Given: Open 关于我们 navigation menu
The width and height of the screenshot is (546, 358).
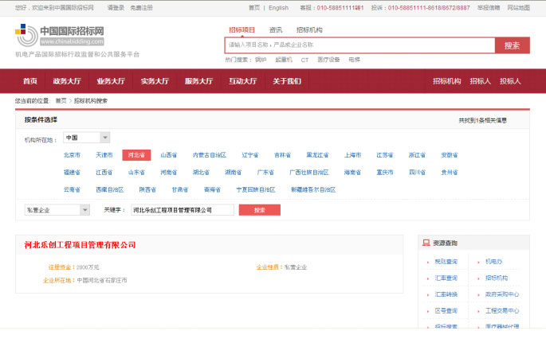Looking at the screenshot, I should point(287,81).
